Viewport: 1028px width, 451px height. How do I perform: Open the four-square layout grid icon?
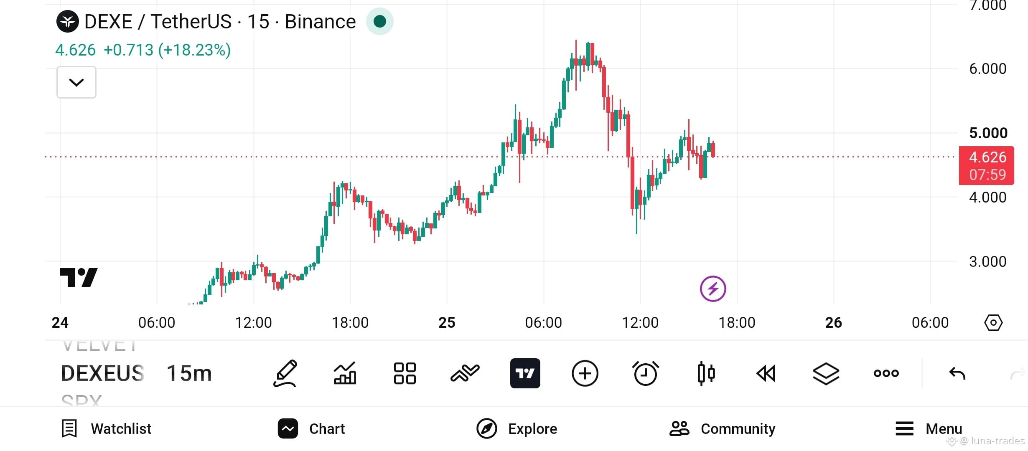click(405, 373)
